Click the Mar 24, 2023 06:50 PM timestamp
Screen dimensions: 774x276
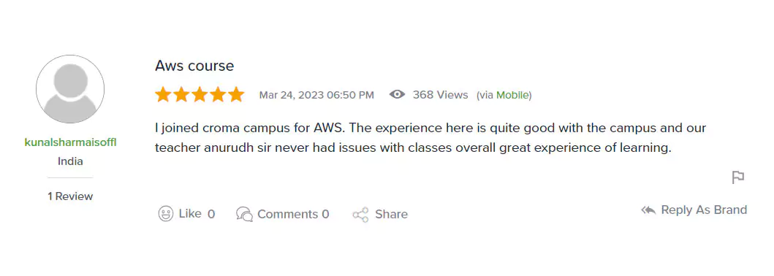pos(316,95)
